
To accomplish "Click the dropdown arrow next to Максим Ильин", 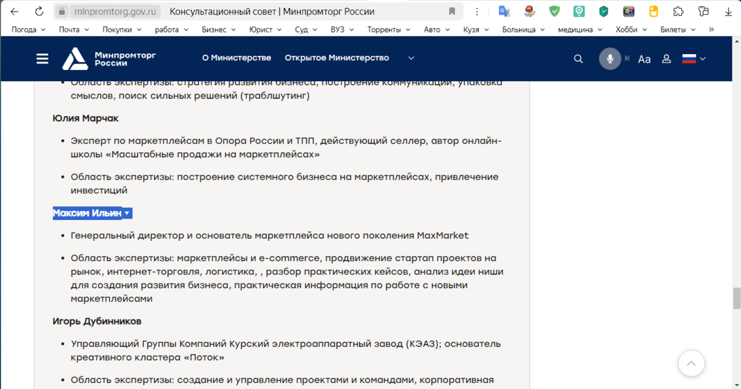I will tap(127, 213).
